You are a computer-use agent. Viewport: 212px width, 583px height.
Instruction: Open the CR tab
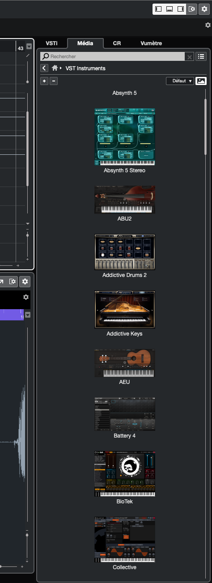pyautogui.click(x=117, y=43)
